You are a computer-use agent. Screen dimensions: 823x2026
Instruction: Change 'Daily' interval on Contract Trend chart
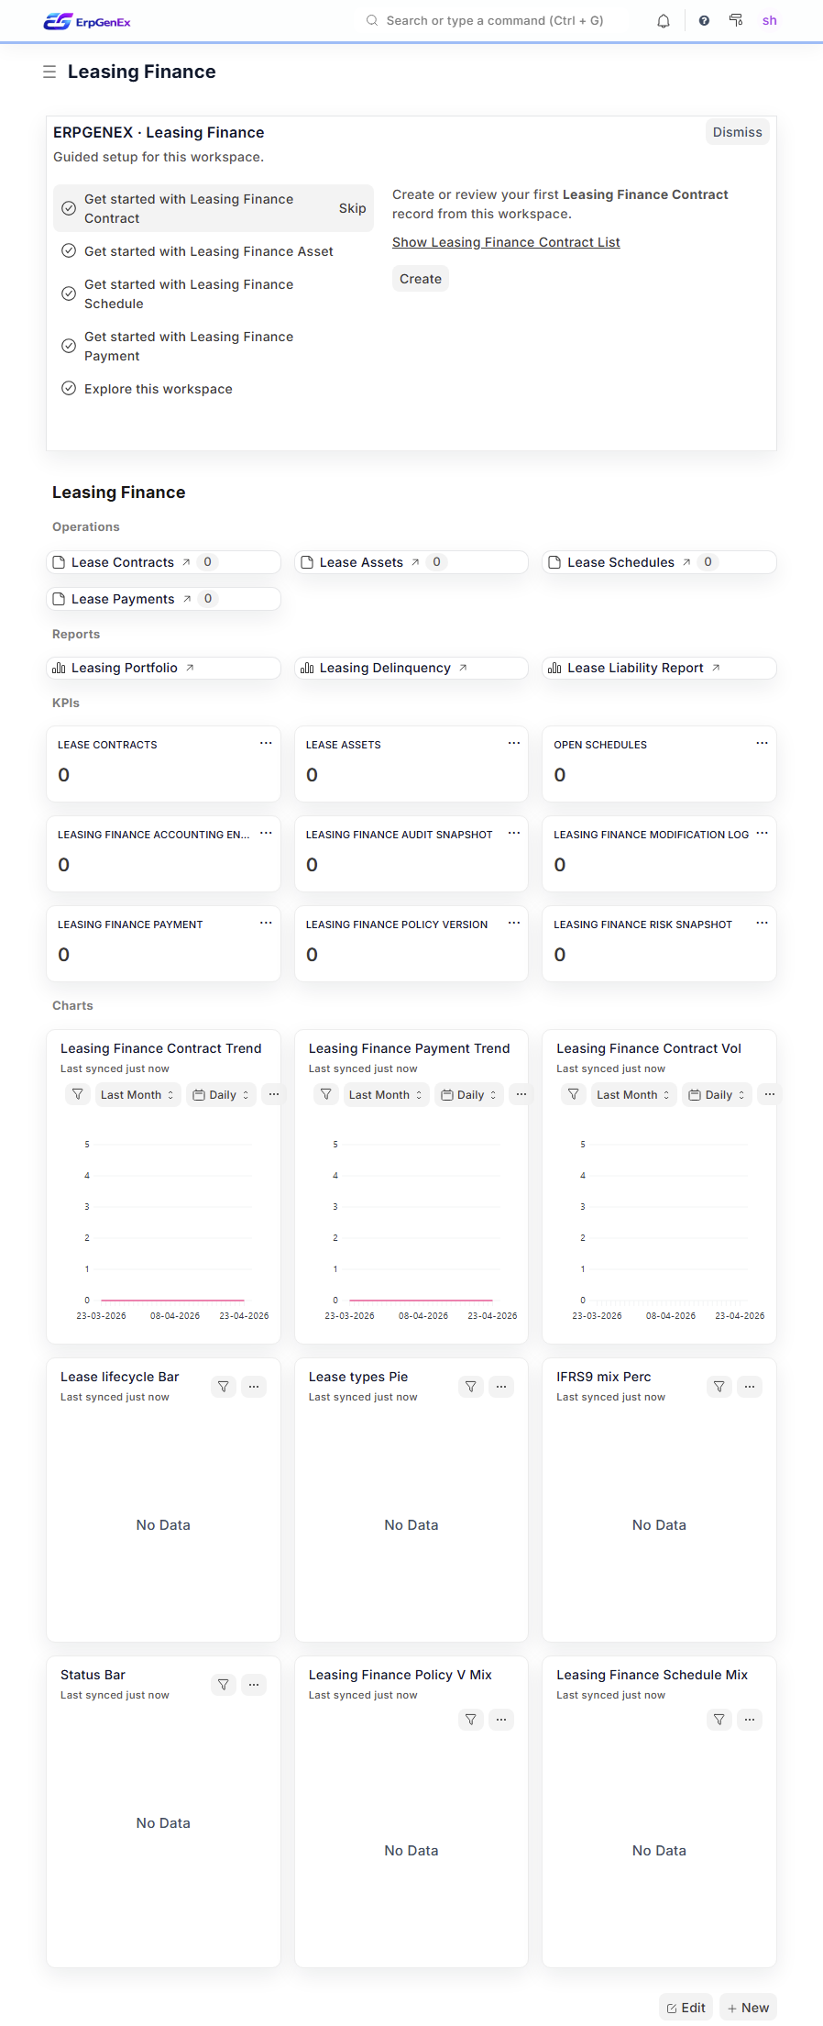(221, 1094)
